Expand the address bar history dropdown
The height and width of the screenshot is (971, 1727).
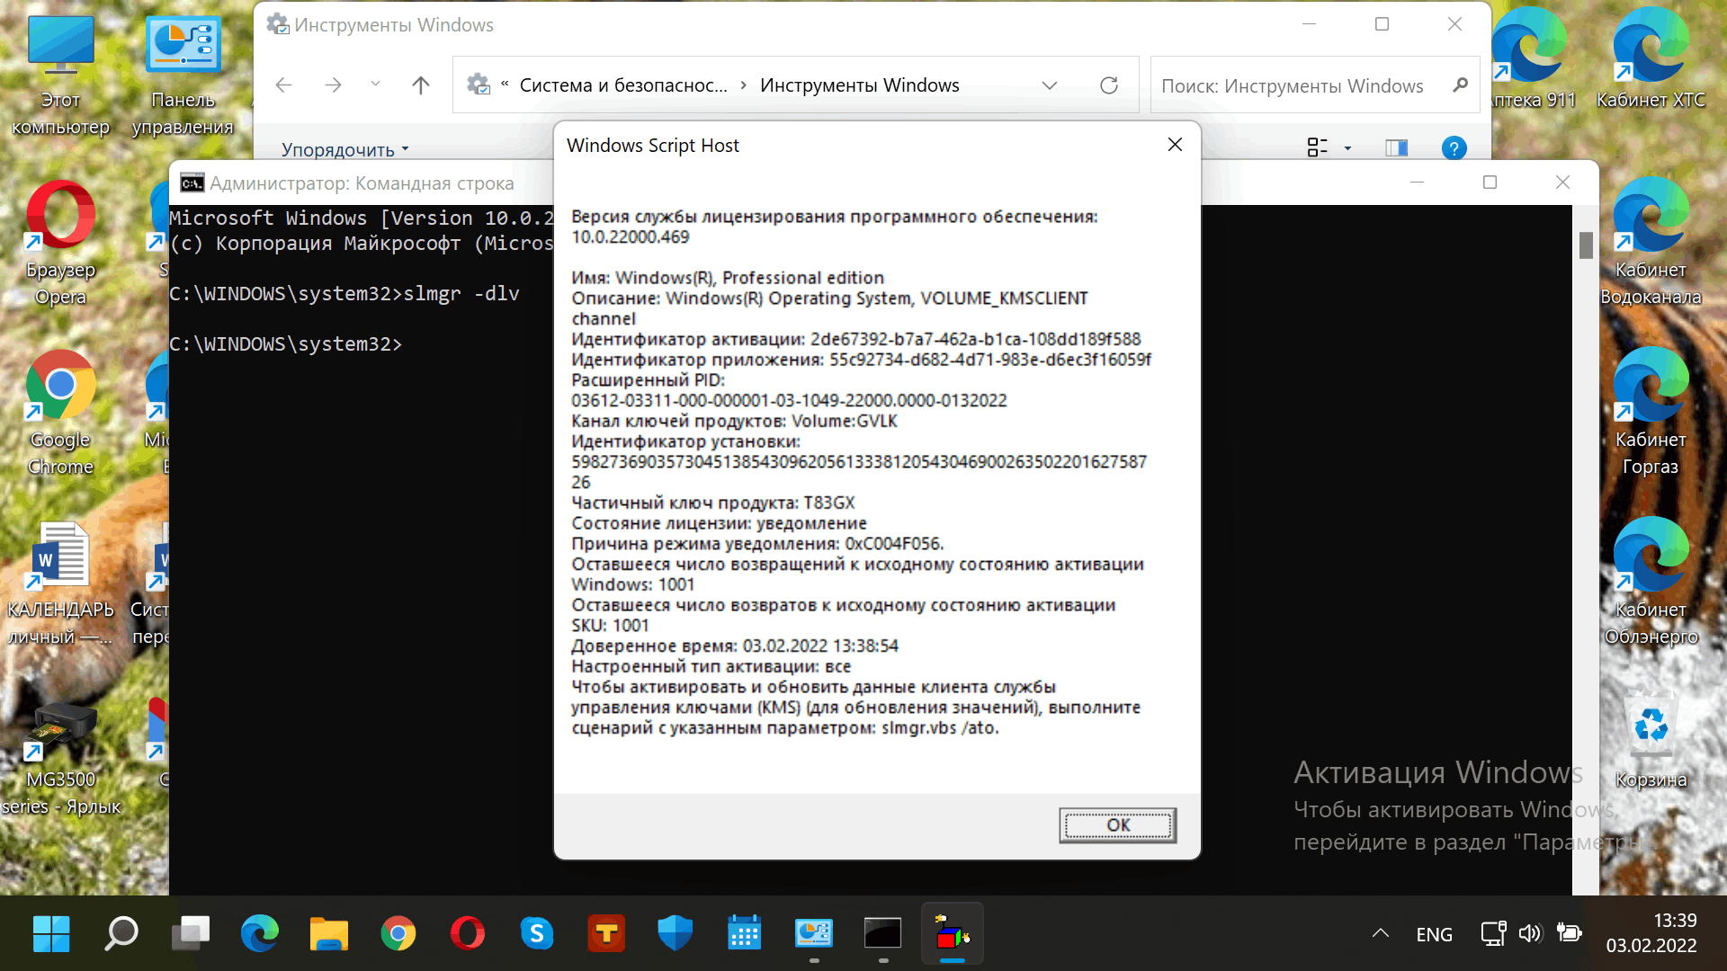[x=1049, y=85]
